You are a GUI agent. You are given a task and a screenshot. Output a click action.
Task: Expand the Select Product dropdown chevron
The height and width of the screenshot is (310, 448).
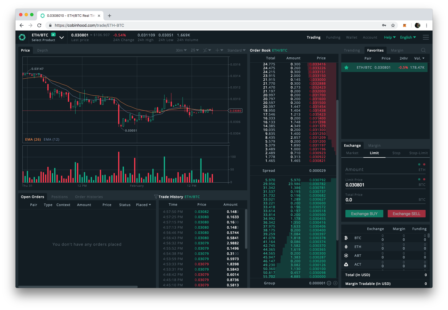[x=62, y=38]
